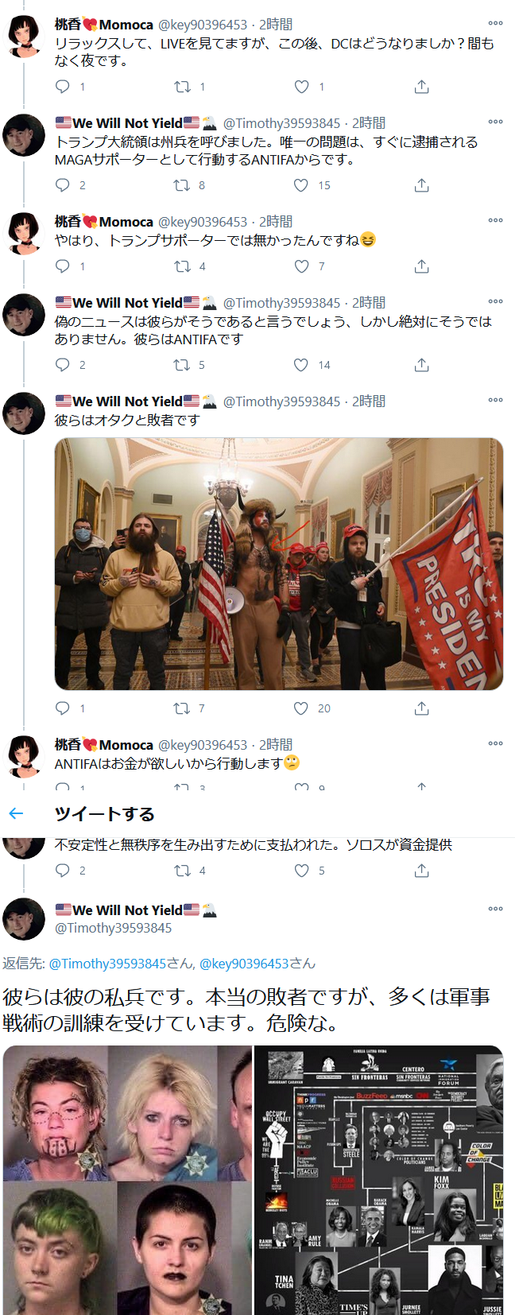Open the four mugshots image
This screenshot has height=1315, width=515.
click(x=127, y=1180)
